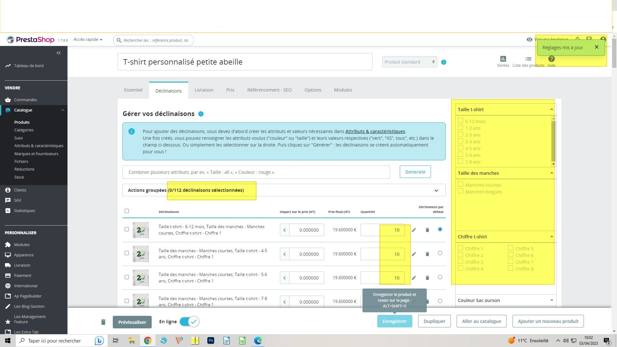Set second declinaison as default radio
617x347 pixels.
[440, 253]
